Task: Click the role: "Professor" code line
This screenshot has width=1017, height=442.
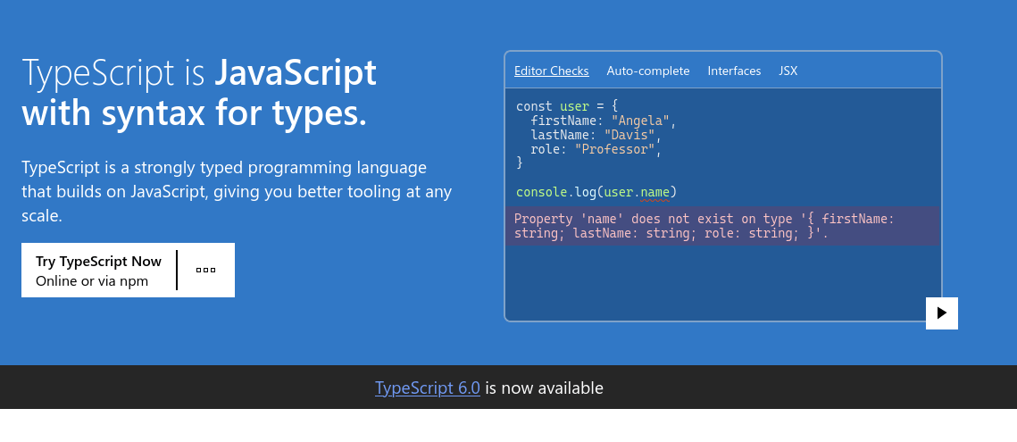Action: tap(596, 149)
